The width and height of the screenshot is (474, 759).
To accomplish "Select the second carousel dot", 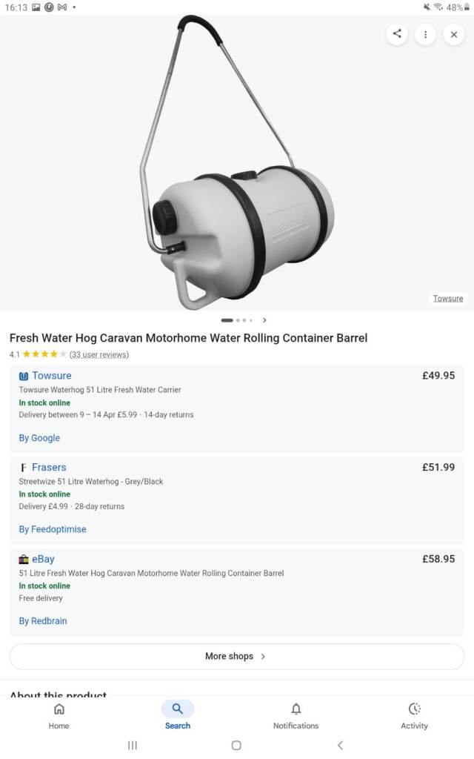I will pyautogui.click(x=238, y=320).
